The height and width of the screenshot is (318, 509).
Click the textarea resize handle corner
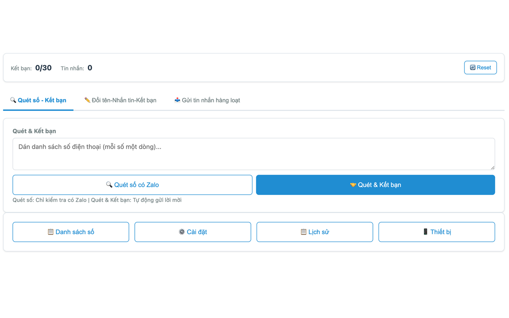point(493,168)
